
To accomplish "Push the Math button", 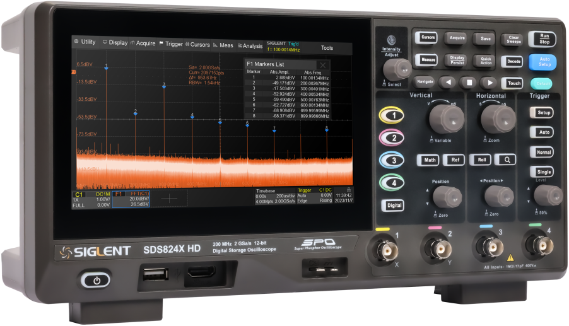I will click(x=429, y=160).
